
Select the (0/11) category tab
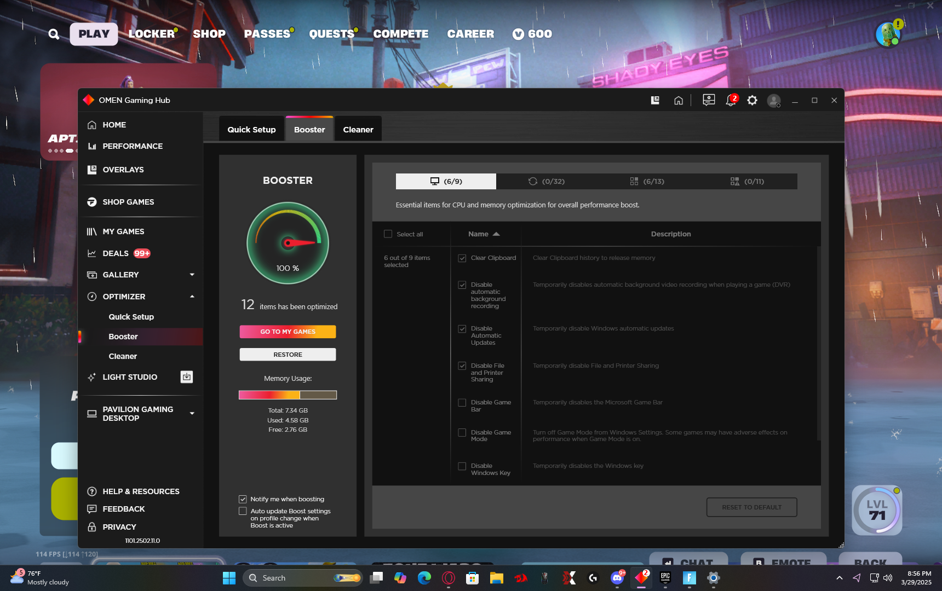747,181
